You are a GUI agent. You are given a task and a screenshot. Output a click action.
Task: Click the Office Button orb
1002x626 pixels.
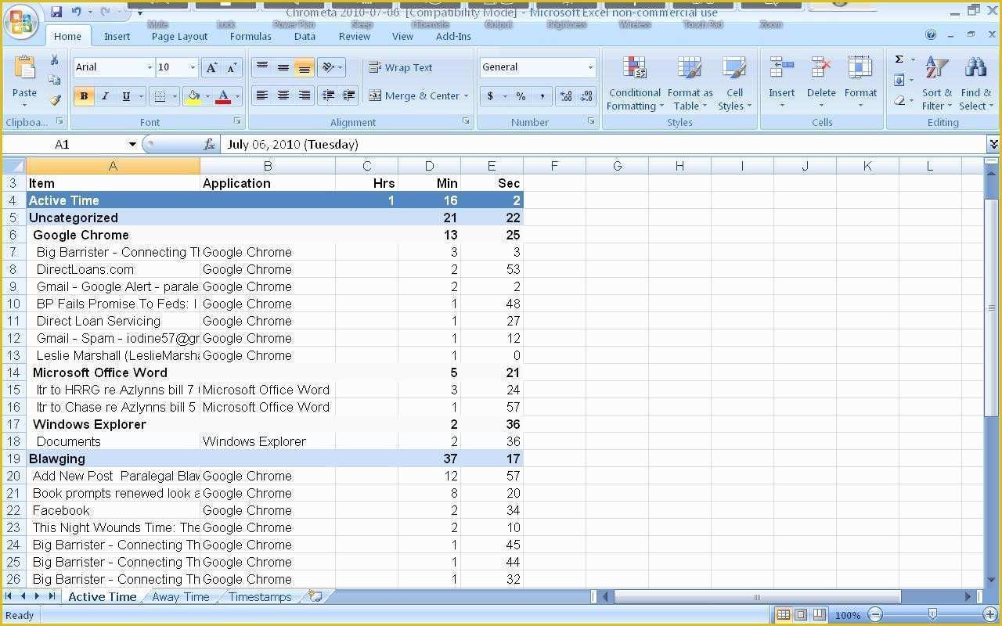click(21, 22)
